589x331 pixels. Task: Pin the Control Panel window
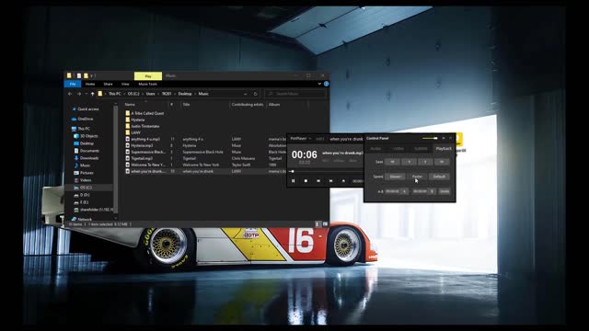click(444, 138)
